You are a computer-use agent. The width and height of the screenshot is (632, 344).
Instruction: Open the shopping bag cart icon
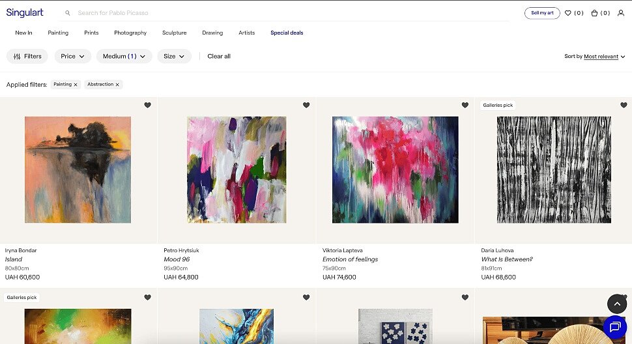click(594, 13)
